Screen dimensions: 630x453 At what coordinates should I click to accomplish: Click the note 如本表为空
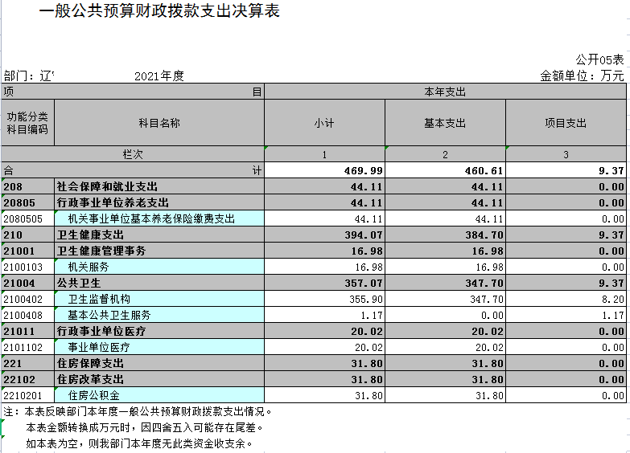click(139, 444)
